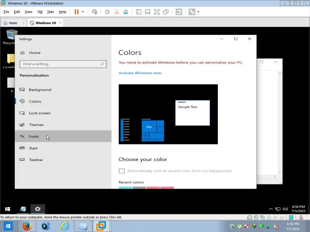The width and height of the screenshot is (310, 232).
Task: Click the tilted window app in the guest taskbar
Action: 23,209
